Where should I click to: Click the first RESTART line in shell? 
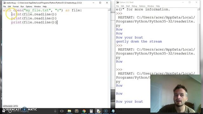coord(156,17)
